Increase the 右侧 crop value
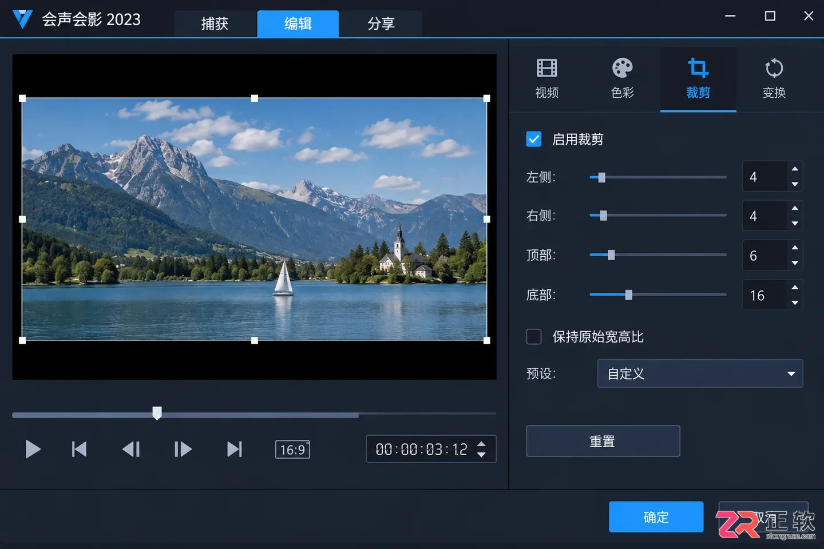 tap(795, 208)
